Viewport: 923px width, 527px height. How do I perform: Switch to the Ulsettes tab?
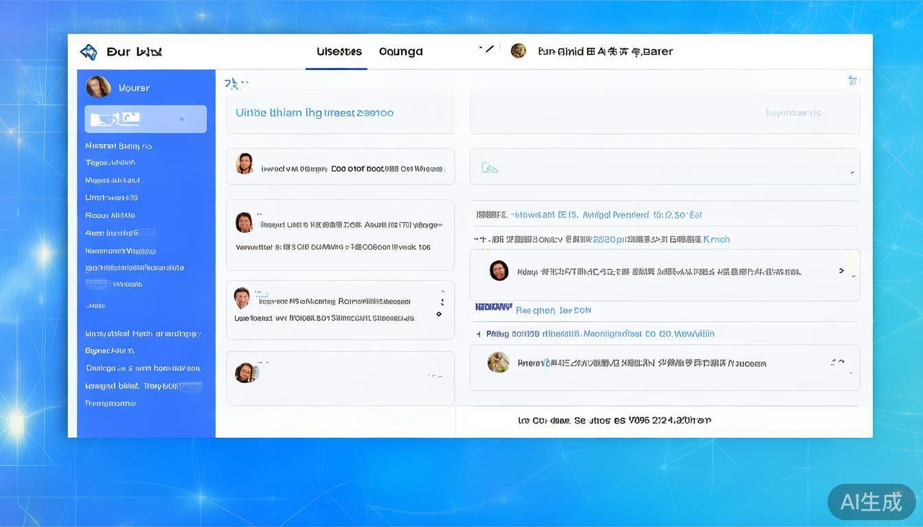(x=339, y=51)
